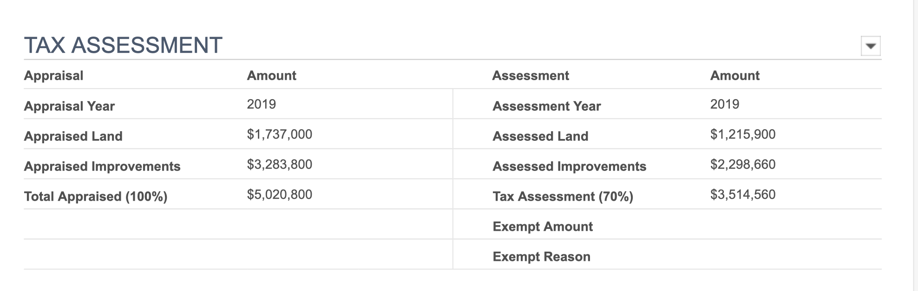Select the $1,215,900 assessed land amount
The width and height of the screenshot is (918, 291).
coord(743,134)
